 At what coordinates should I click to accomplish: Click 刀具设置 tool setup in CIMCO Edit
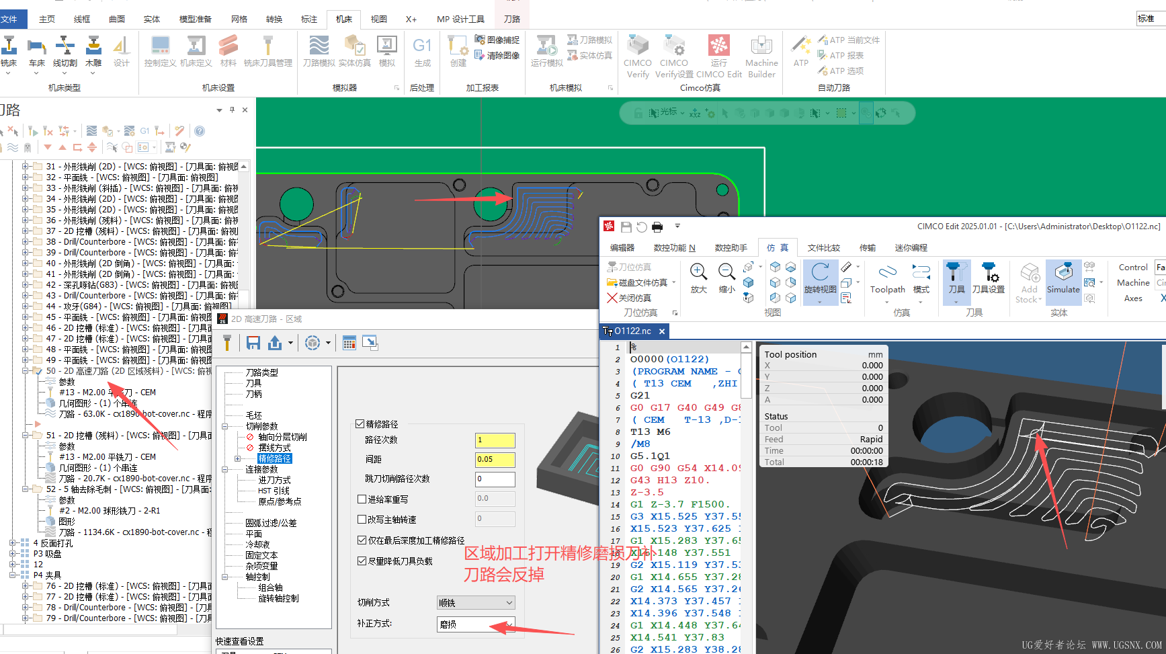tap(989, 278)
